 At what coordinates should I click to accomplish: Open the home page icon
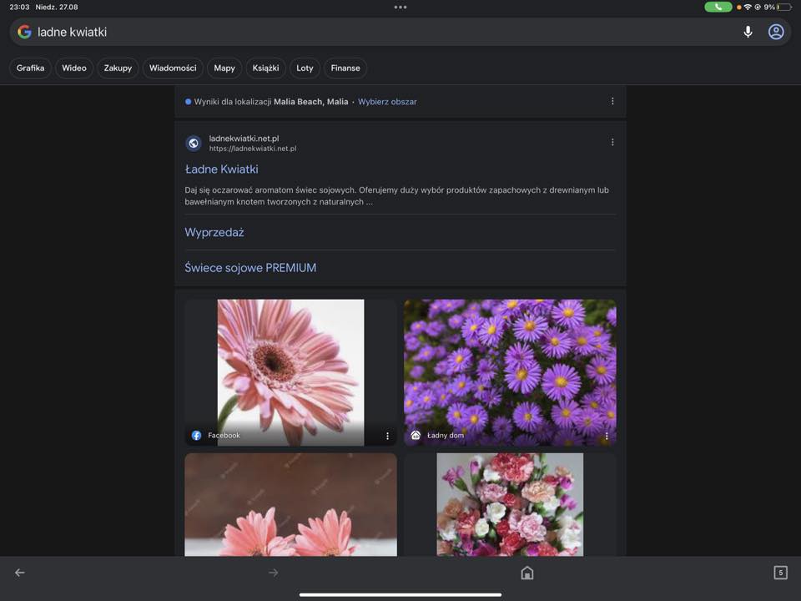pyautogui.click(x=526, y=573)
